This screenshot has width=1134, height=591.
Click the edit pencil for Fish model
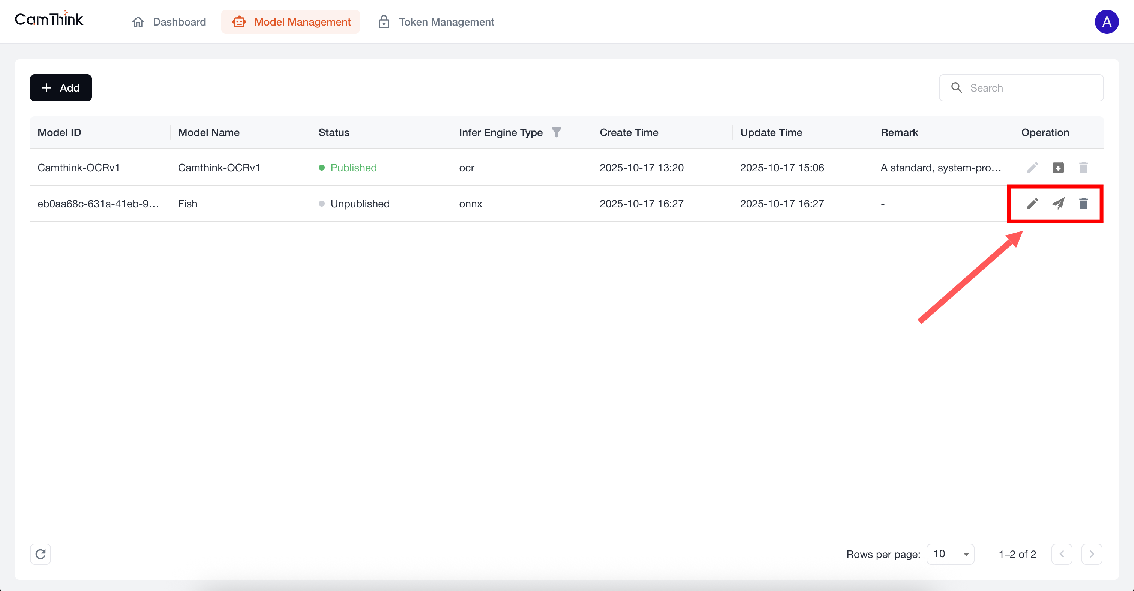pos(1032,204)
